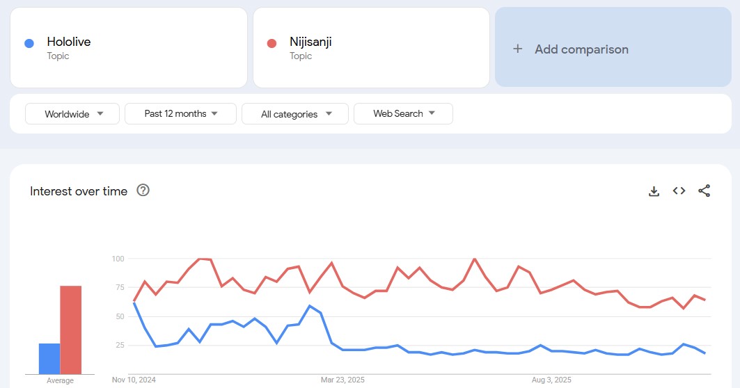Click the Aug 3, 2025 axis label
Viewport: 740px width, 388px height.
(551, 380)
